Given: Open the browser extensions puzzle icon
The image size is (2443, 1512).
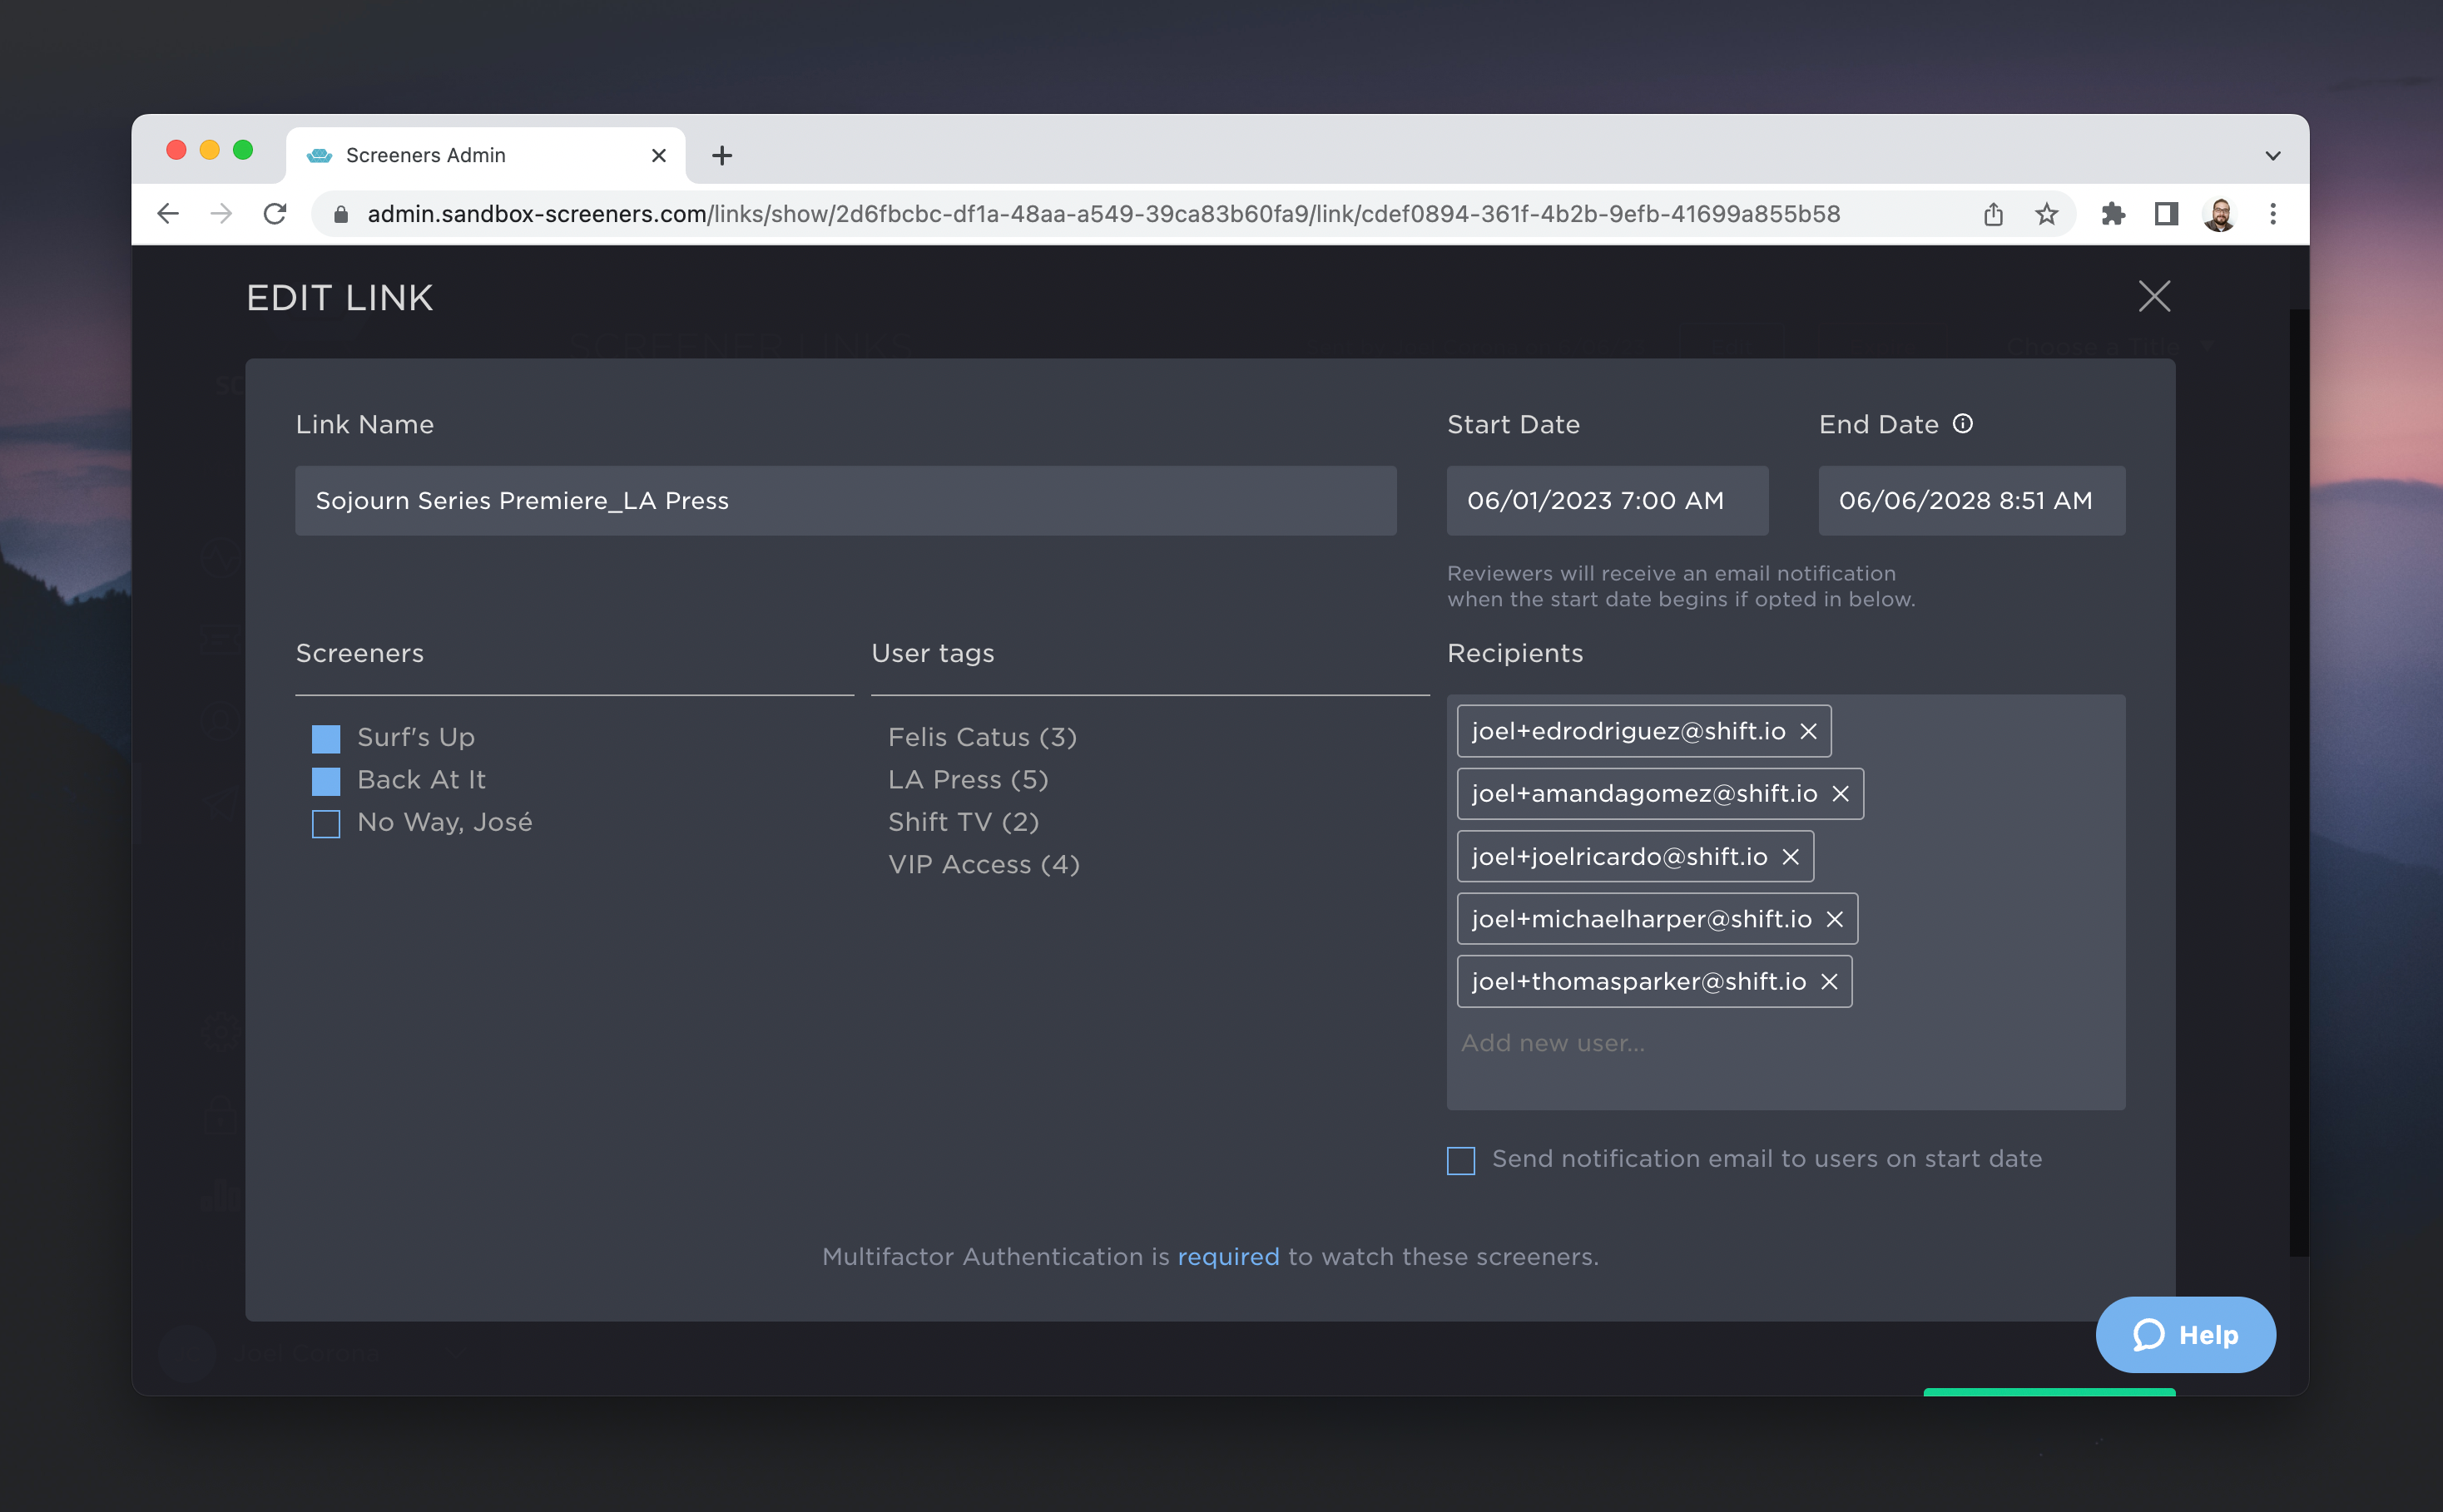Looking at the screenshot, I should pos(2112,214).
